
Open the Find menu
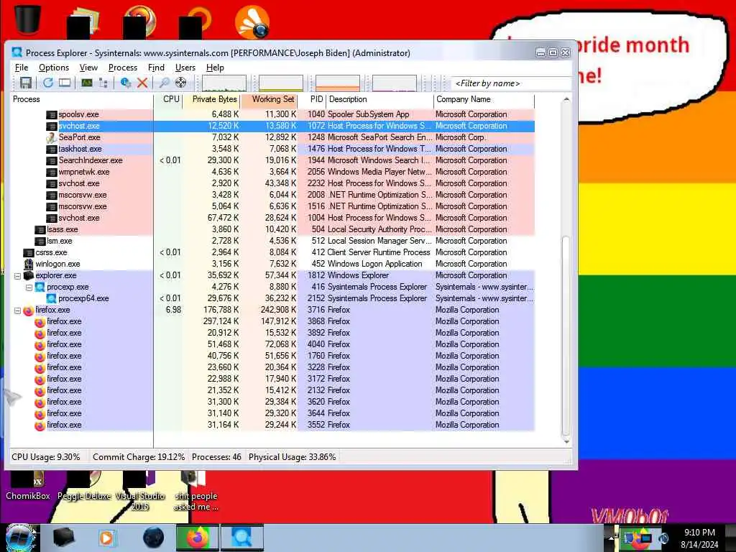coord(156,68)
